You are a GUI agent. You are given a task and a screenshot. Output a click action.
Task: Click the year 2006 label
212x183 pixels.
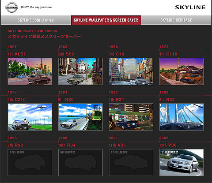click(x=164, y=138)
